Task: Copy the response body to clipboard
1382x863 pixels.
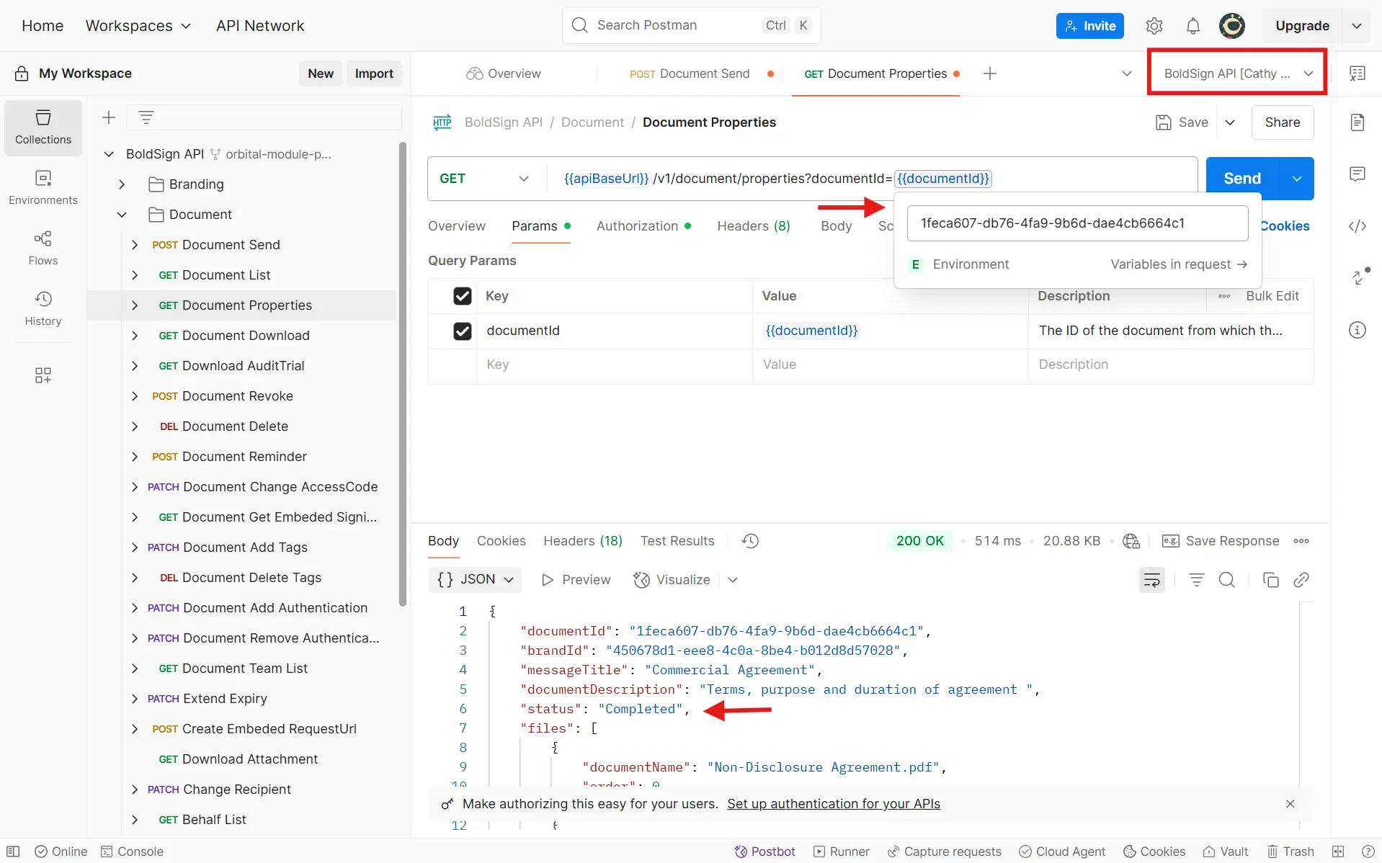Action: [1271, 580]
